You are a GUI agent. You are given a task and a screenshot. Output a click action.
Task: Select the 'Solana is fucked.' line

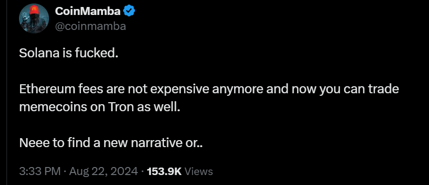pos(68,53)
